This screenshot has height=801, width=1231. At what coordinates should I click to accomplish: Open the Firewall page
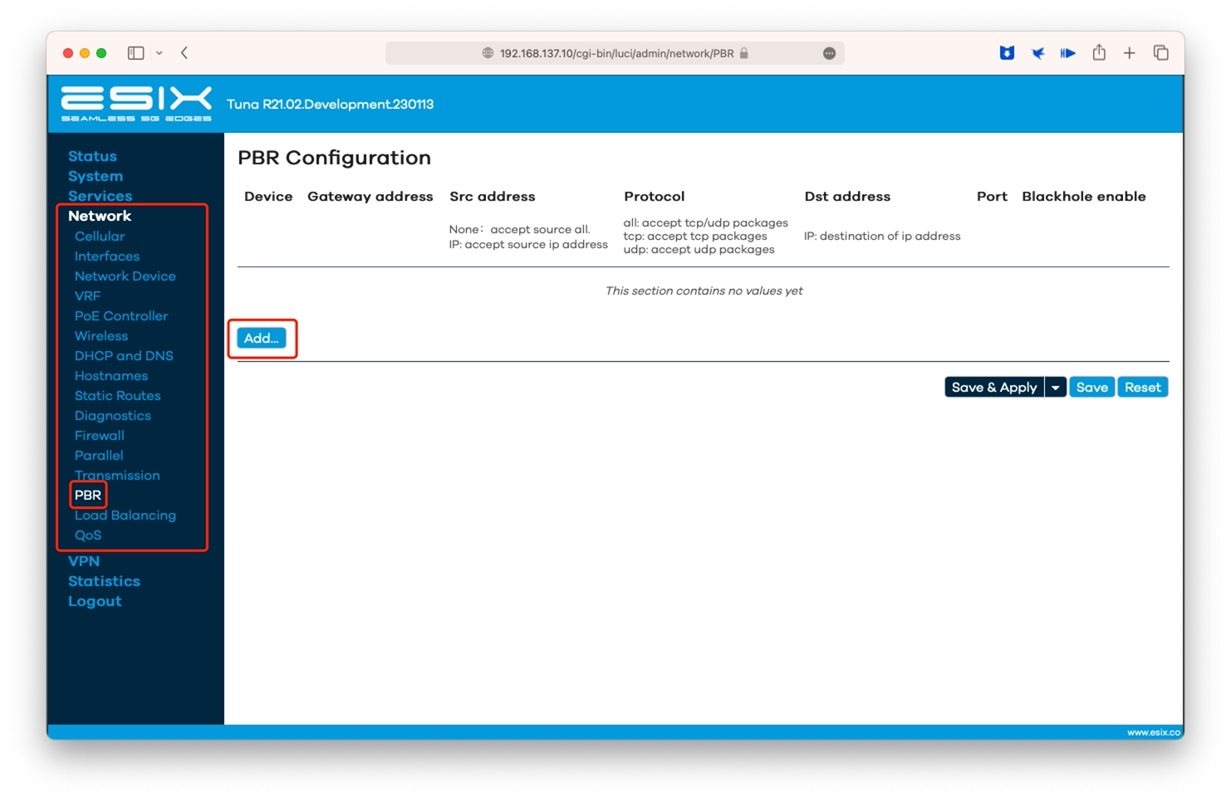100,436
